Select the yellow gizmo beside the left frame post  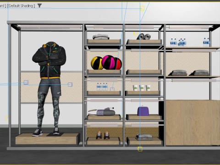pos(7,119)
